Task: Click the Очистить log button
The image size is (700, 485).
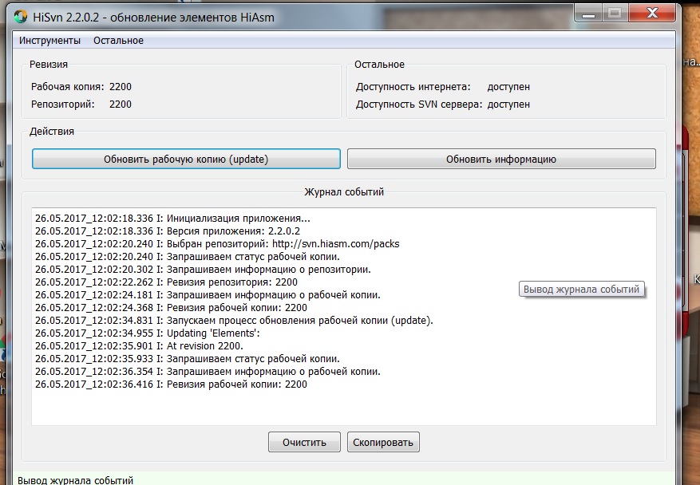Action: 304,442
